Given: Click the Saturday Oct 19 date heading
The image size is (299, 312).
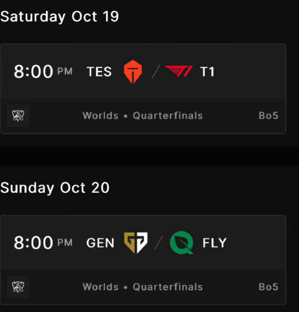Looking at the screenshot, I should (60, 17).
